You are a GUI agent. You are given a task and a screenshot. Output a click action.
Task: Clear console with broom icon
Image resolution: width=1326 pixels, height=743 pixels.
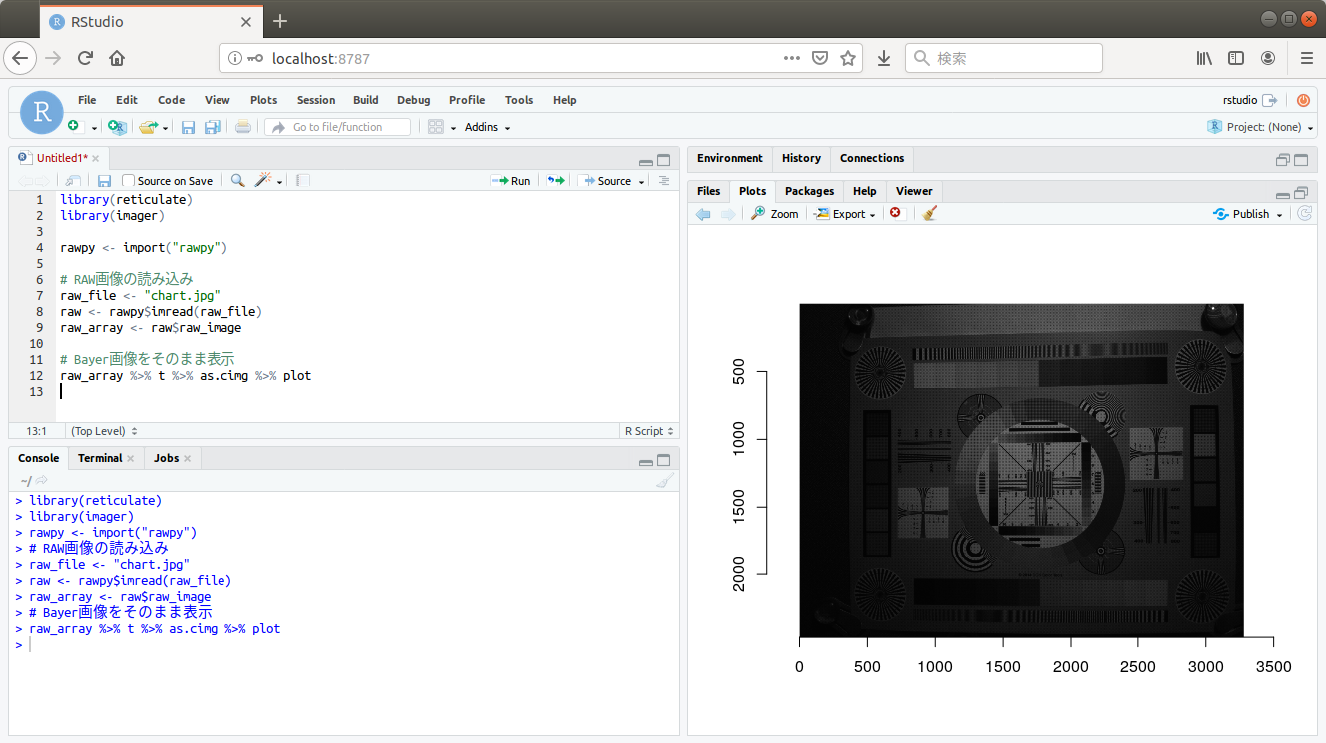663,481
